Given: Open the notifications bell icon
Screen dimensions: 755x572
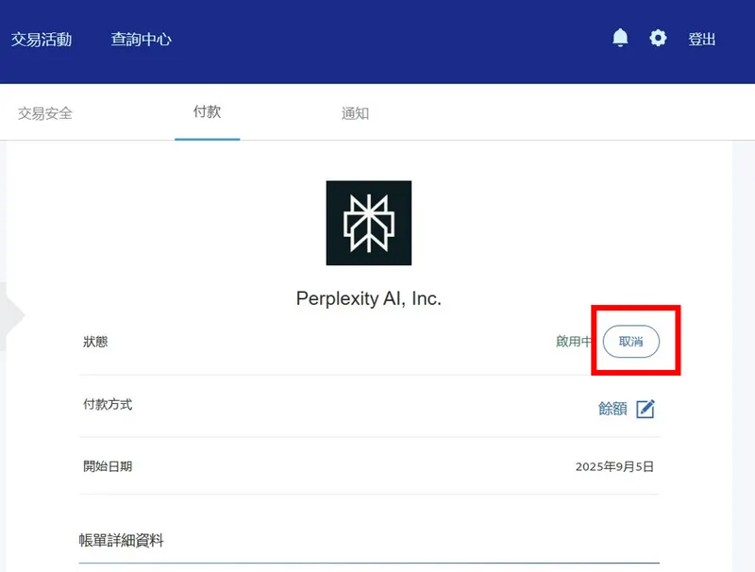Looking at the screenshot, I should coord(620,38).
